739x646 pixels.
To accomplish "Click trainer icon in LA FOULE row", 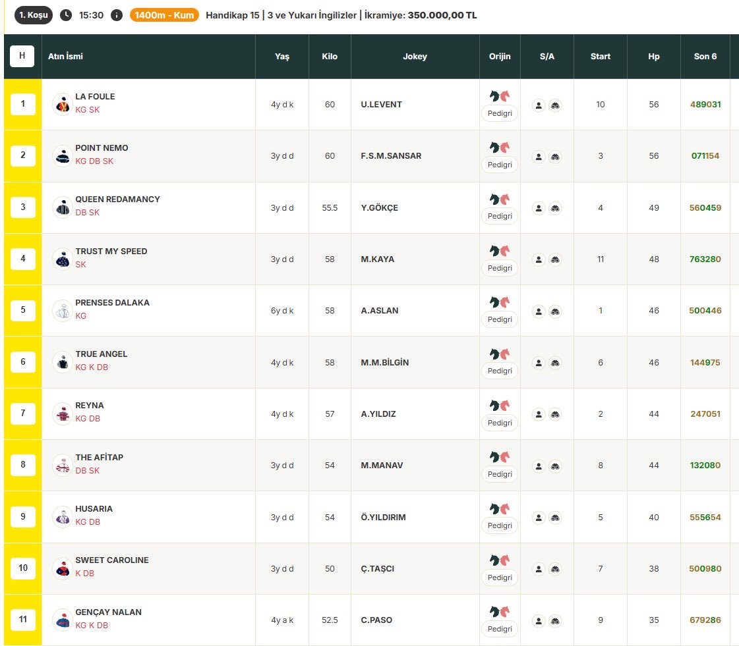I will pyautogui.click(x=555, y=105).
